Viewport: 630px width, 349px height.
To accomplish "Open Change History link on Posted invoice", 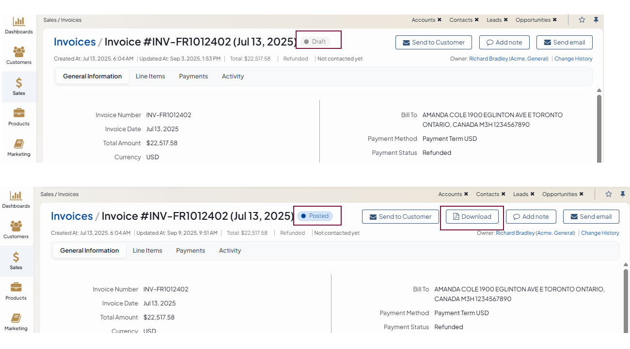I will [600, 233].
